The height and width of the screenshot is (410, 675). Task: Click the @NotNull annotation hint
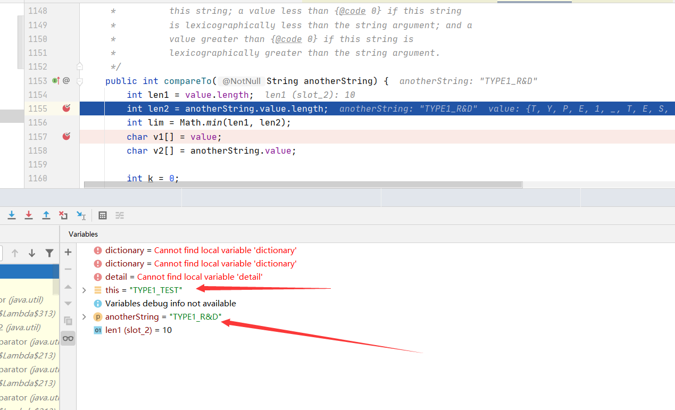241,81
